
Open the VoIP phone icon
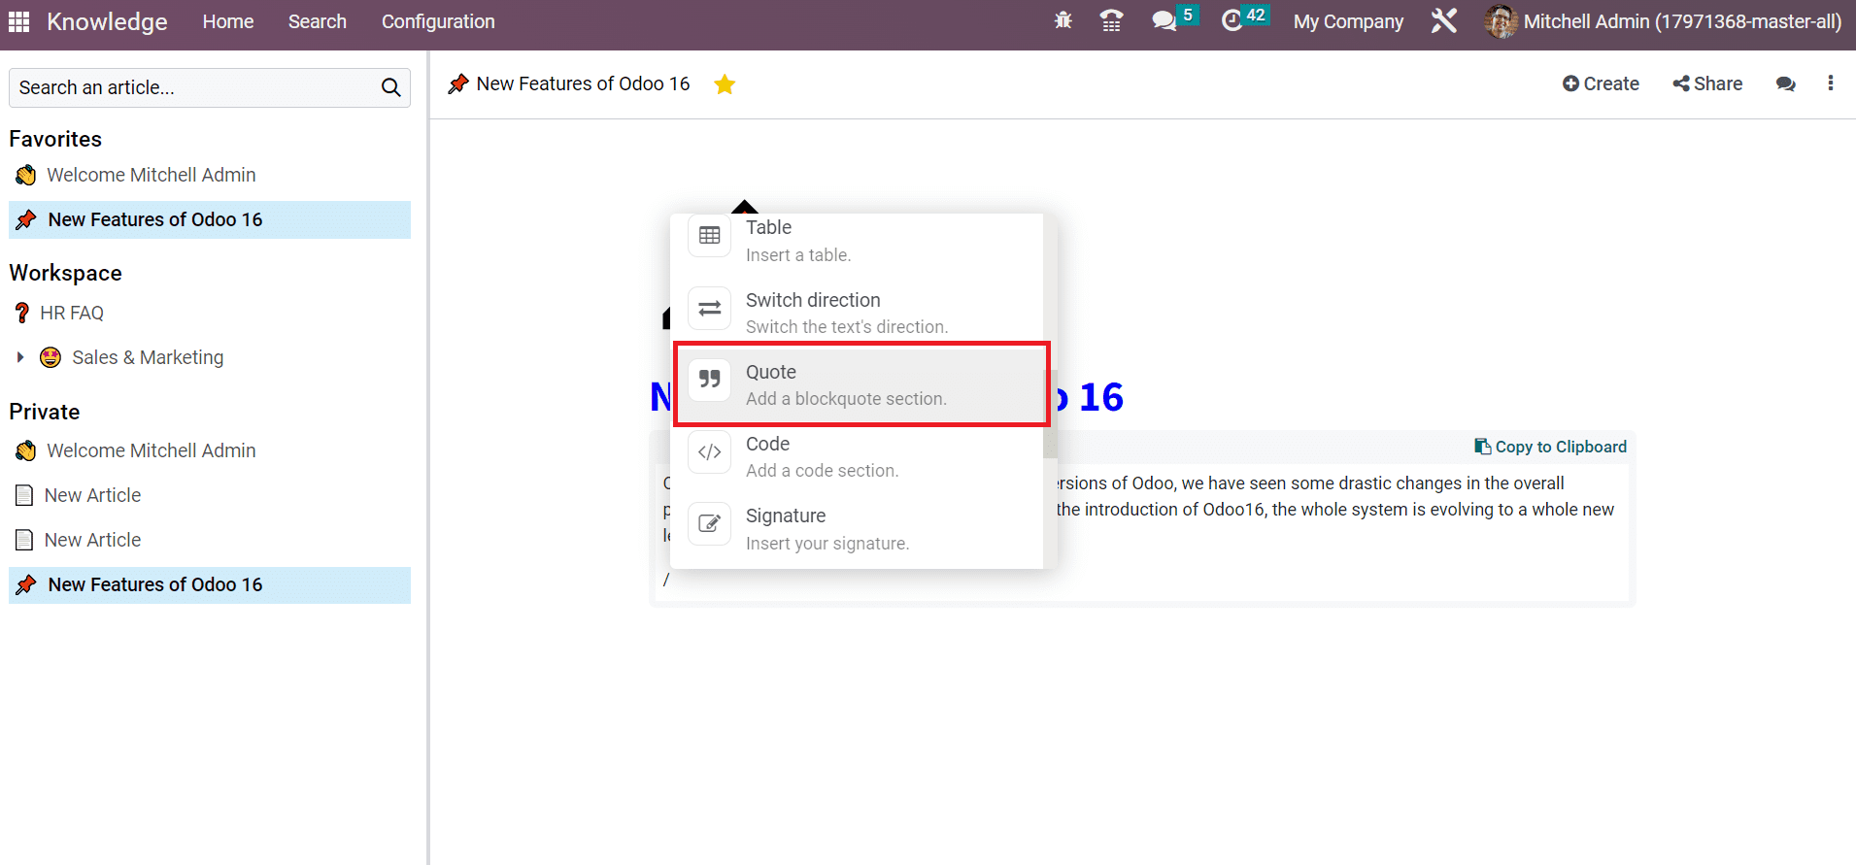coord(1111,20)
